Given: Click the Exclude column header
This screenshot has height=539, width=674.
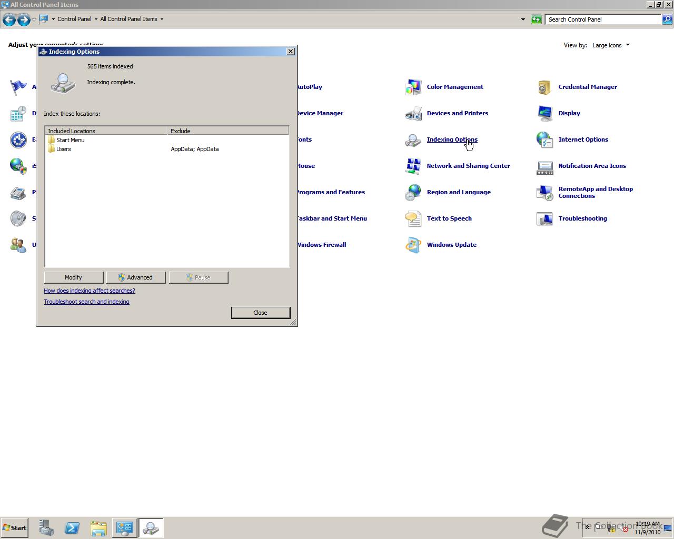Looking at the screenshot, I should tap(228, 131).
